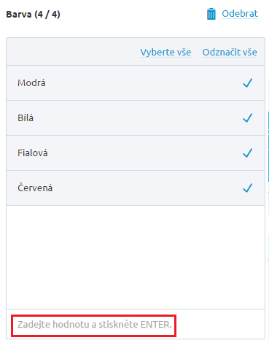
Task: Click the Bílá label text
Action: click(26, 118)
